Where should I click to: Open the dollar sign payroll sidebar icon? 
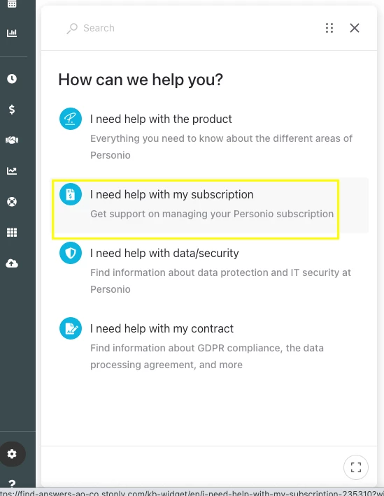pos(12,109)
